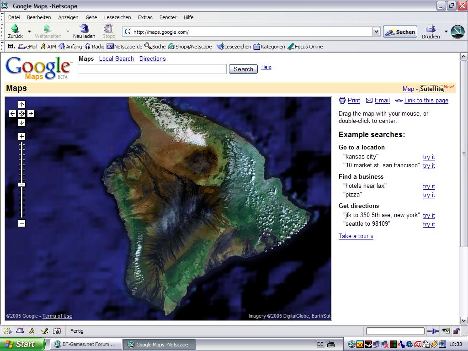
Task: Switch to Map view
Action: pos(408,89)
